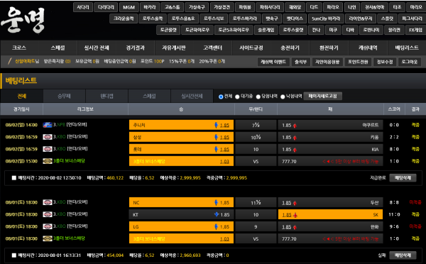
Task: Click the 운명 site logo
Action: point(23,20)
